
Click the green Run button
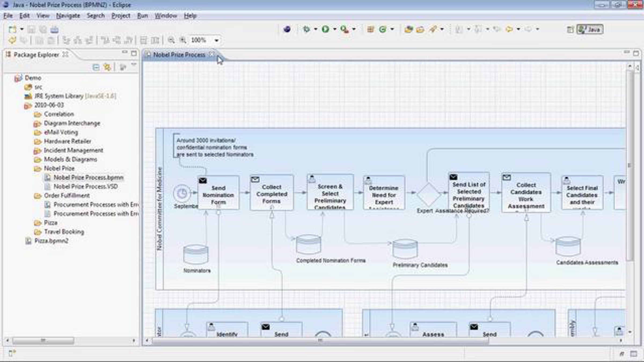(325, 29)
